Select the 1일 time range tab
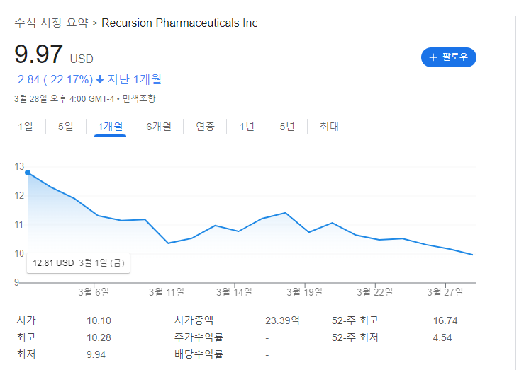Viewport: 519px width, 370px height. pos(25,126)
